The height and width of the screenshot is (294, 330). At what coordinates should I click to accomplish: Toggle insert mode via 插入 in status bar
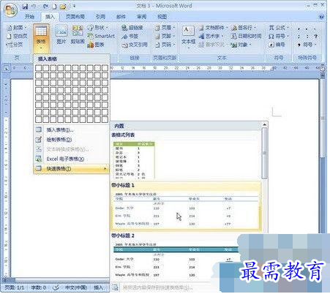pos(99,287)
